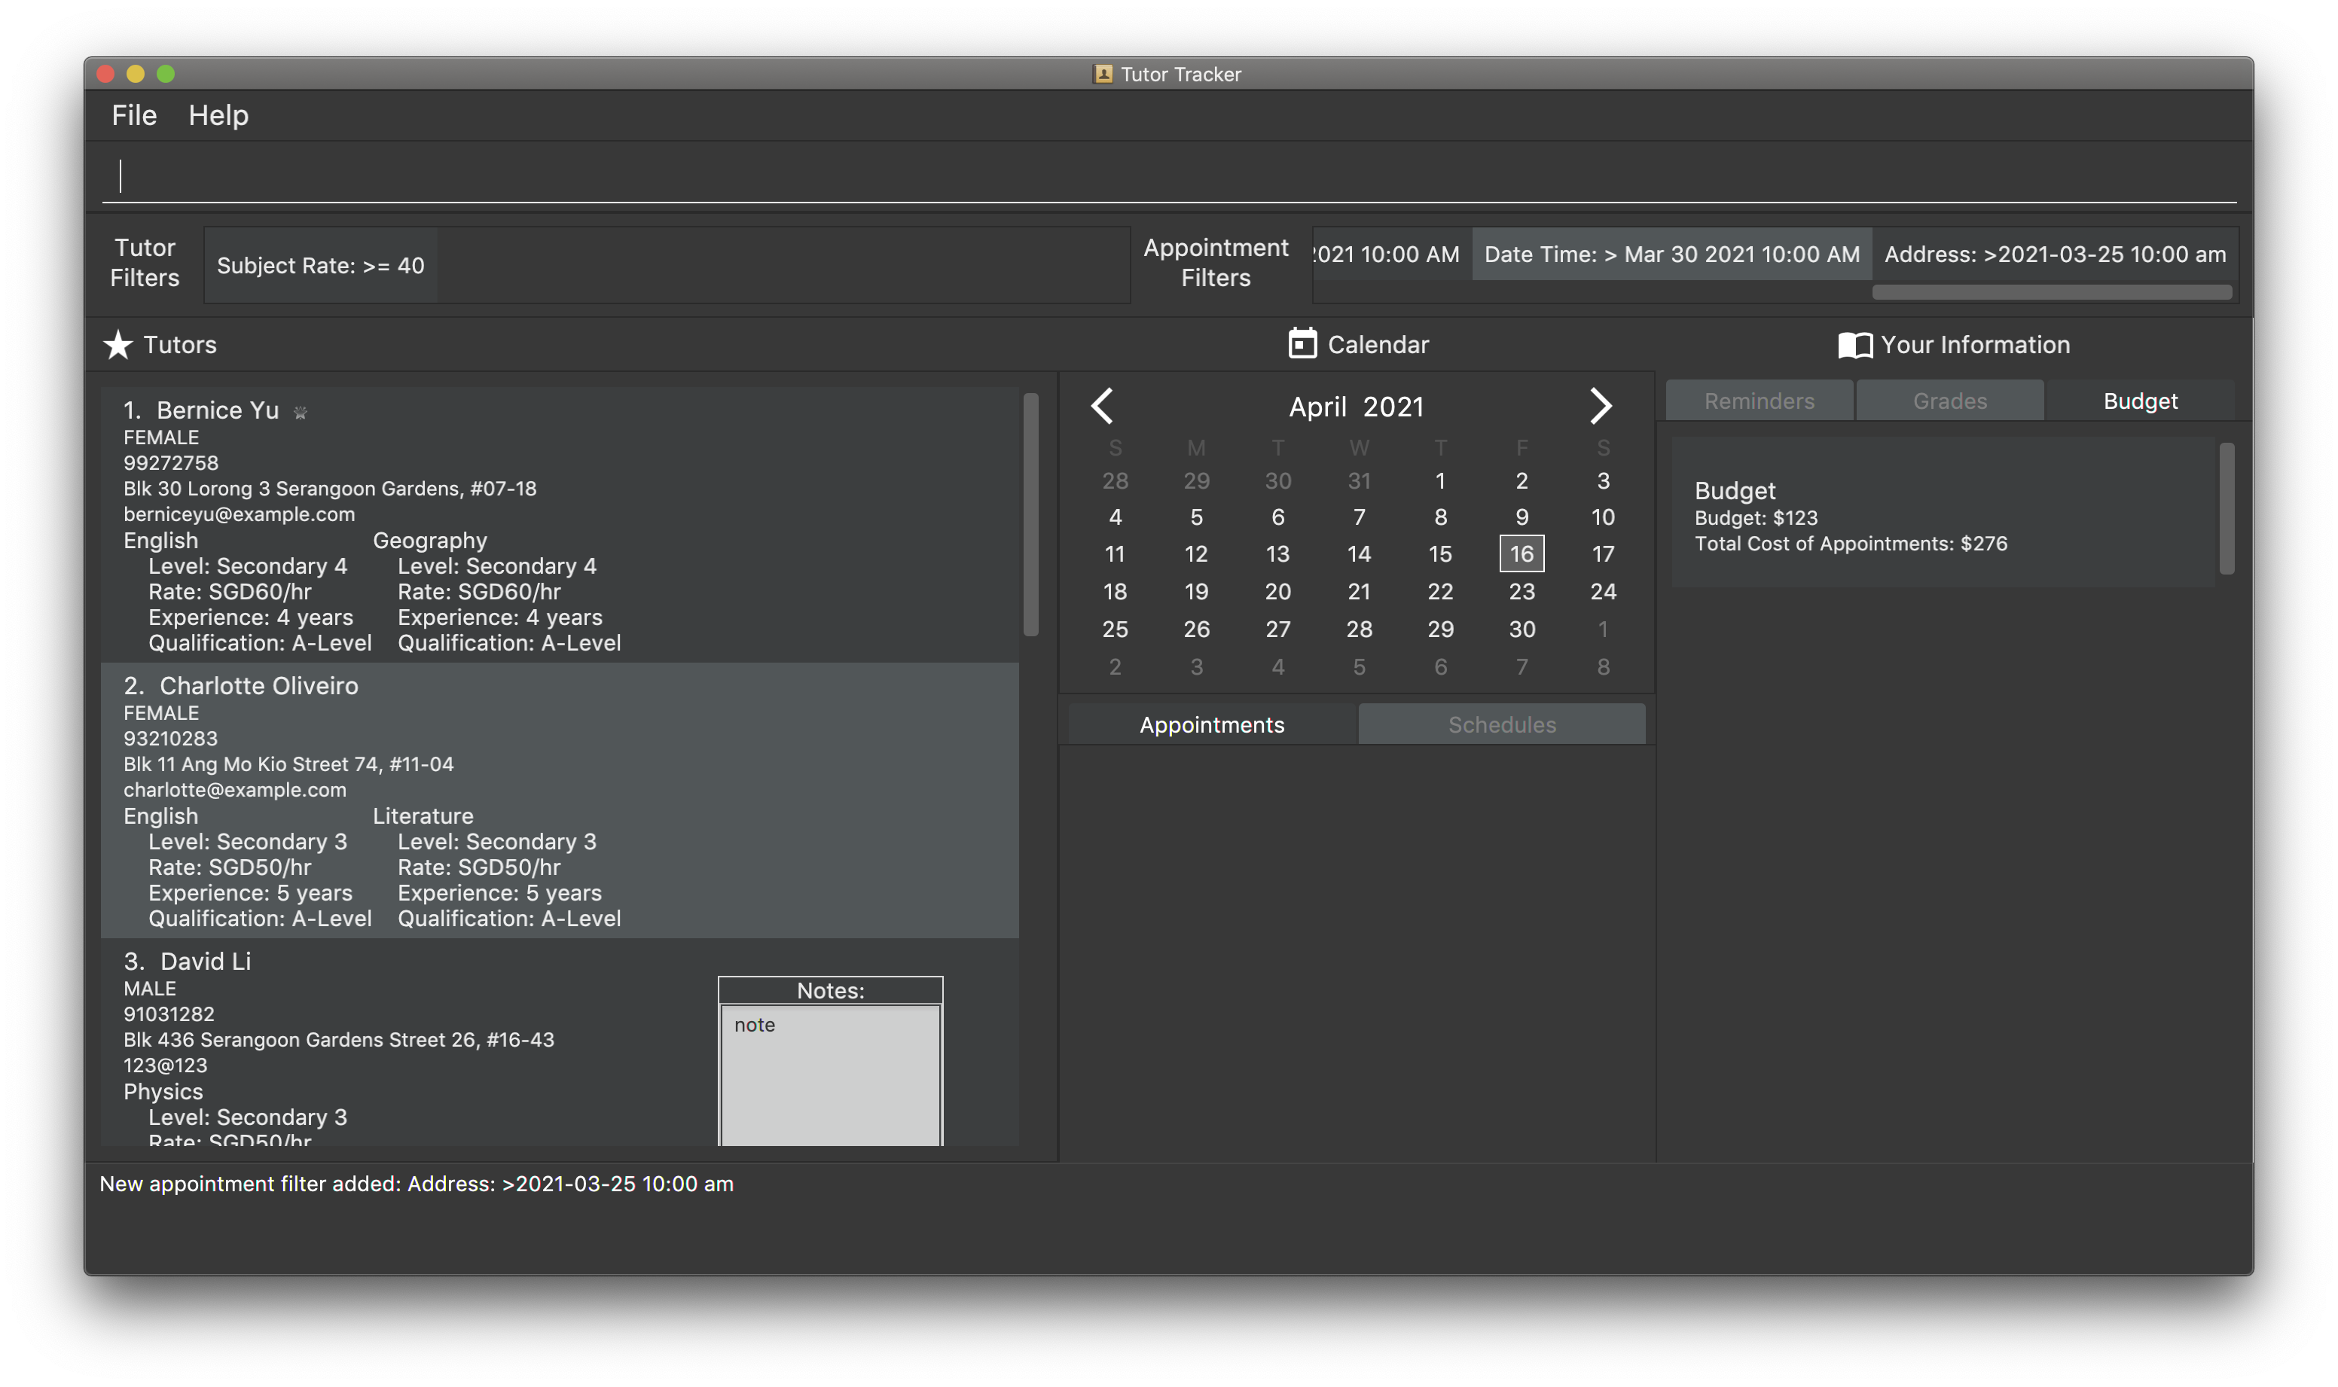The height and width of the screenshot is (1387, 2338).
Task: Click phone number 93210283
Action: pos(170,739)
